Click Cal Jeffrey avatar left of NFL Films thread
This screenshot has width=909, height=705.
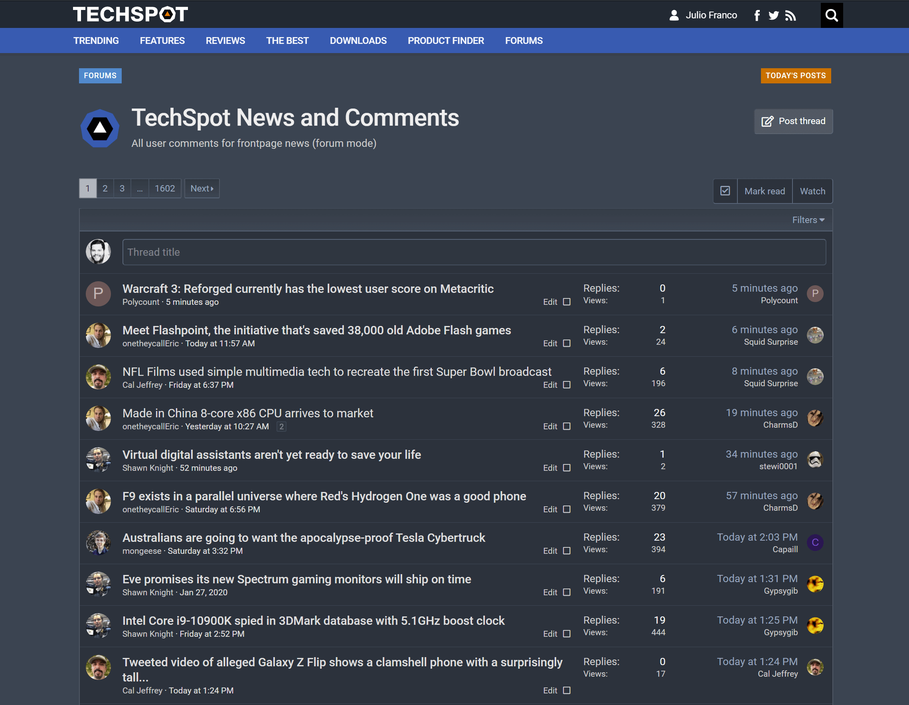click(98, 377)
